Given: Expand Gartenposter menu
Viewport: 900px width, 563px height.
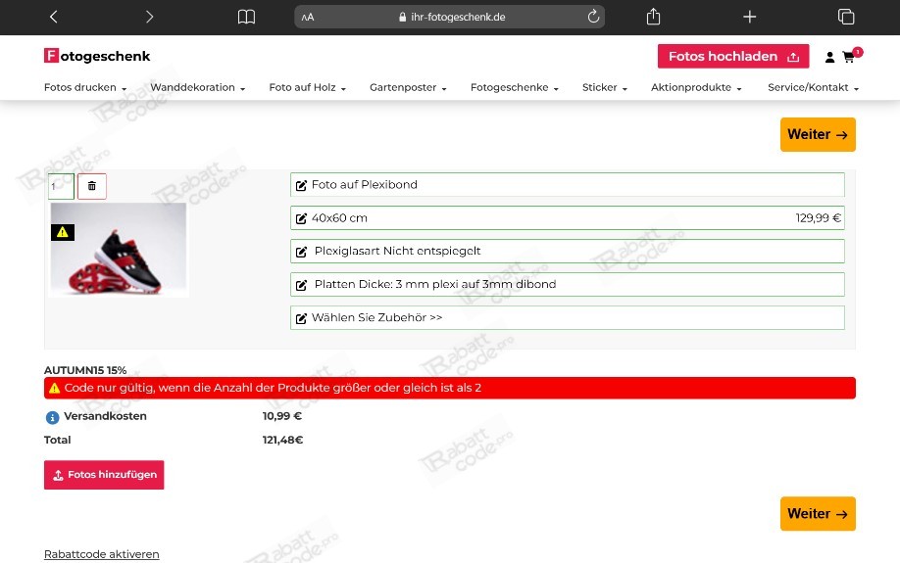Looking at the screenshot, I should 408,88.
